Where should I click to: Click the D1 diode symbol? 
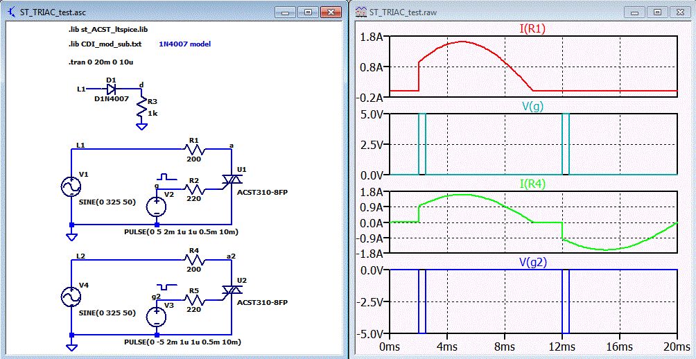point(111,89)
